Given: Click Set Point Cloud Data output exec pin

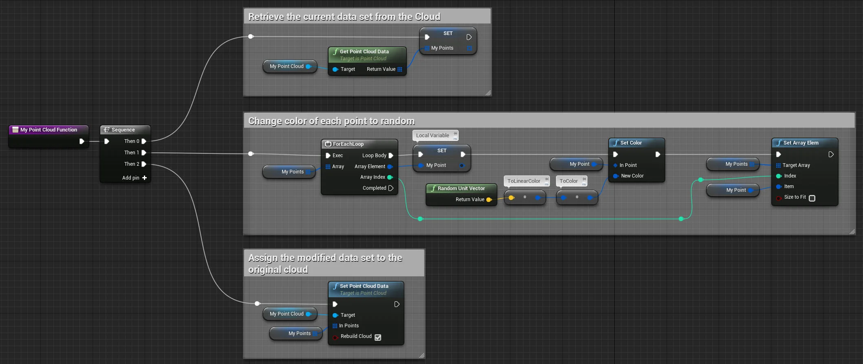Looking at the screenshot, I should pyautogui.click(x=397, y=304).
